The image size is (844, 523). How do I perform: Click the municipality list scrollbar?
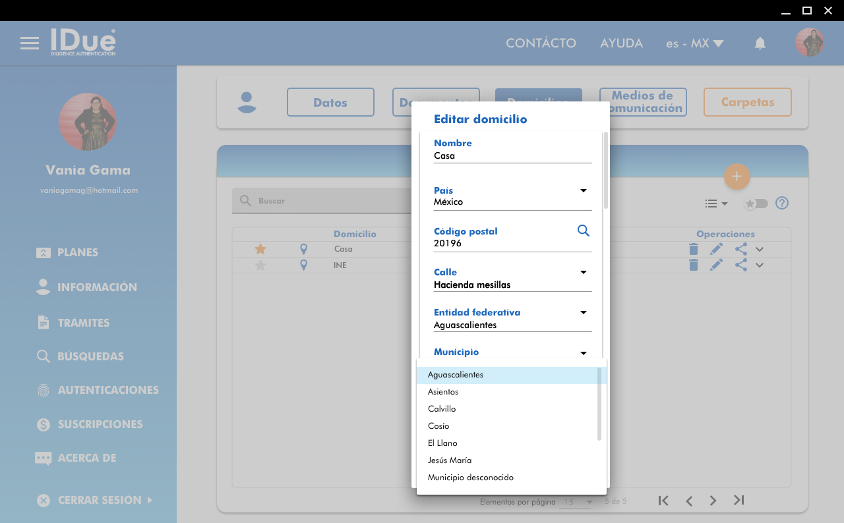click(x=599, y=404)
